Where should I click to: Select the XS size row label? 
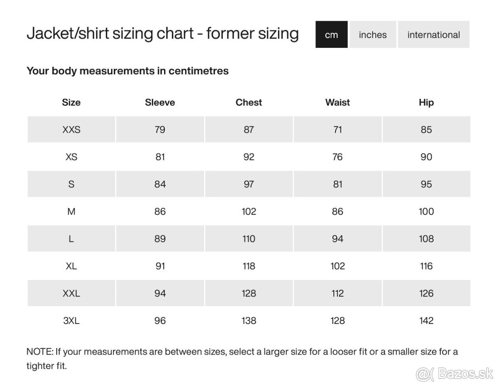point(71,157)
